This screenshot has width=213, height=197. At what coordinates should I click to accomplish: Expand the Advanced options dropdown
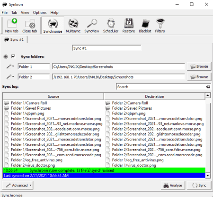18,185
